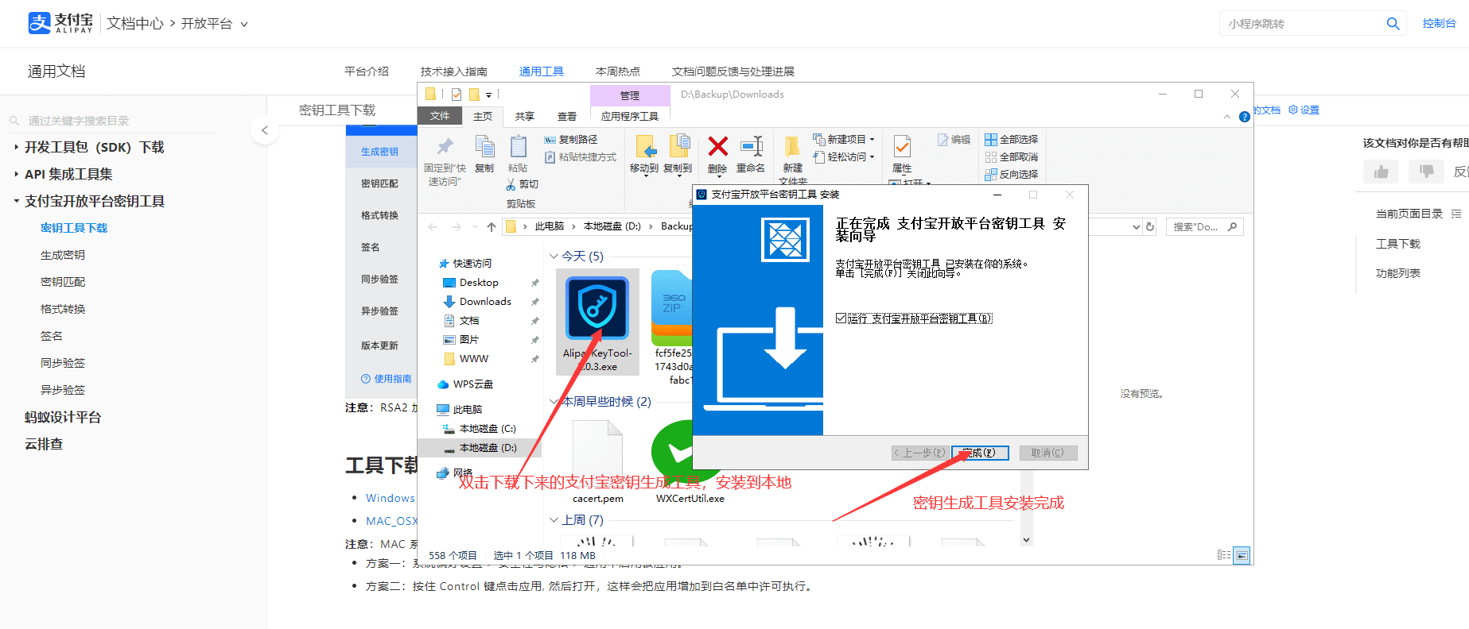Switch to details view in Explorer
The height and width of the screenshot is (629, 1469).
[x=1224, y=555]
